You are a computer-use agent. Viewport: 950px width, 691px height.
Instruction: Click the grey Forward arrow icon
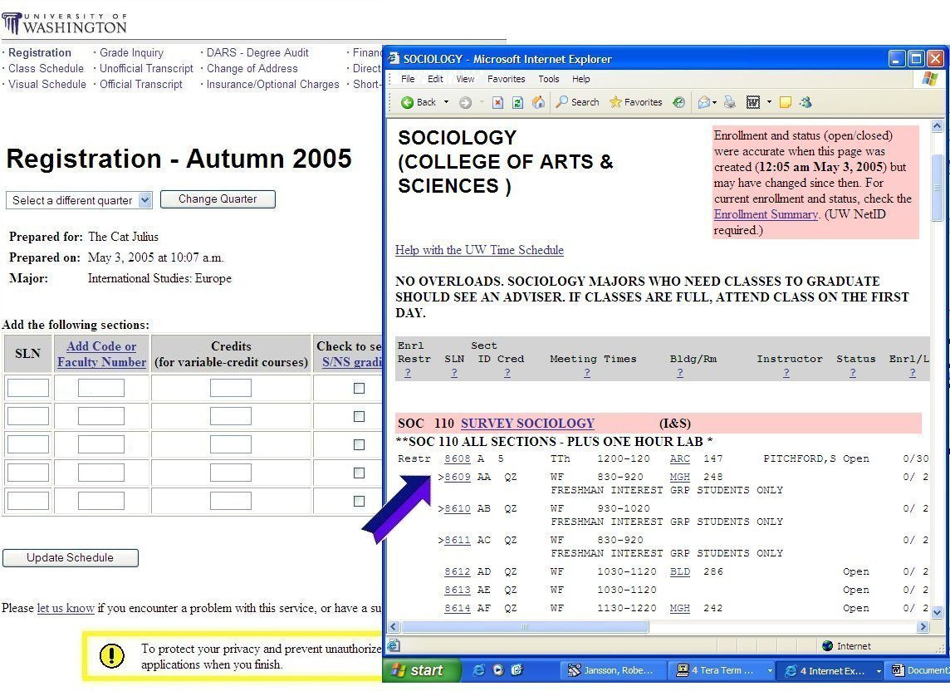[x=465, y=102]
